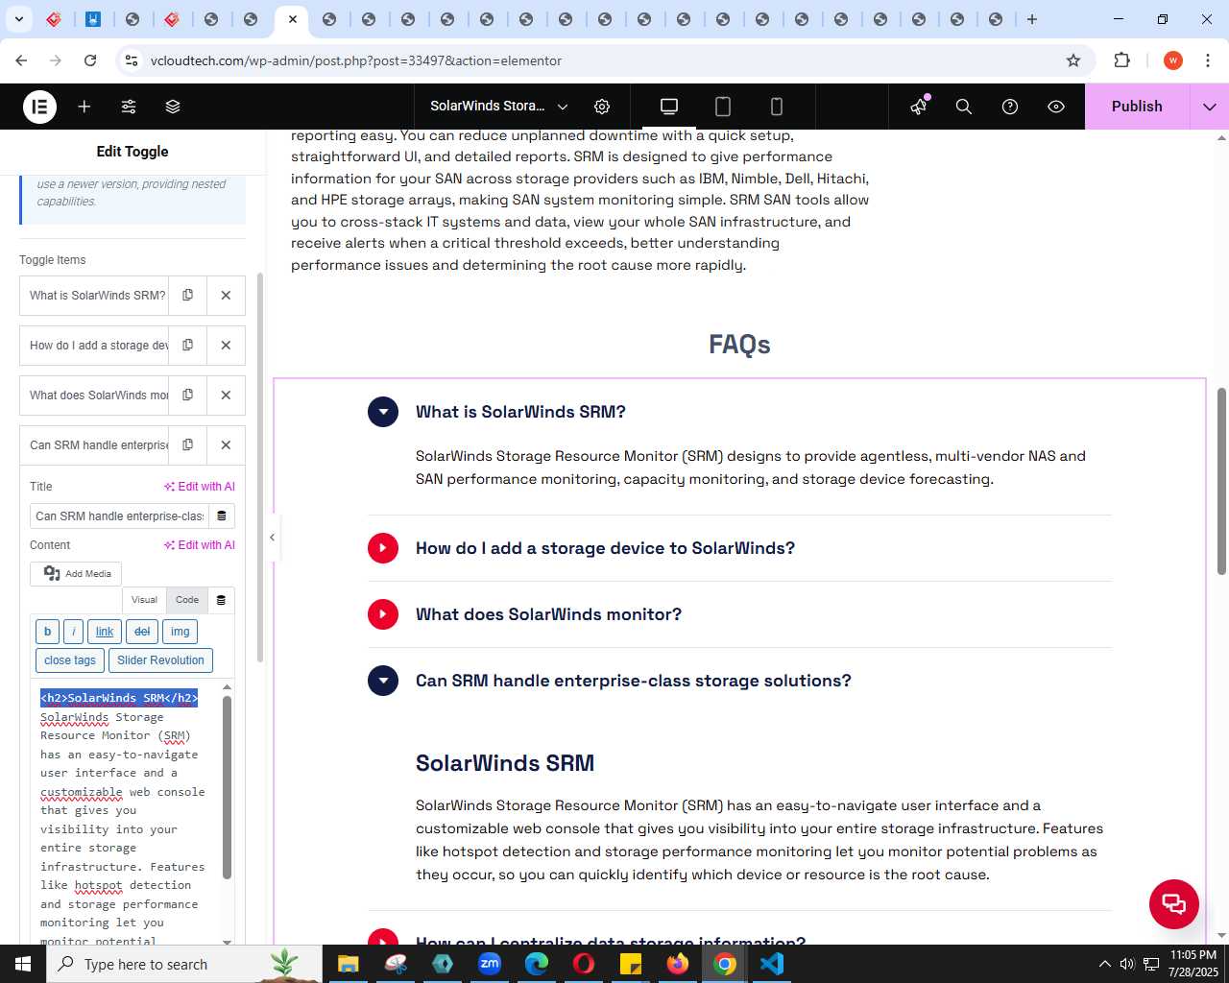Viewport: 1229px width, 983px height.
Task: Click the page vertical scrollbar thumb
Action: click(1221, 482)
